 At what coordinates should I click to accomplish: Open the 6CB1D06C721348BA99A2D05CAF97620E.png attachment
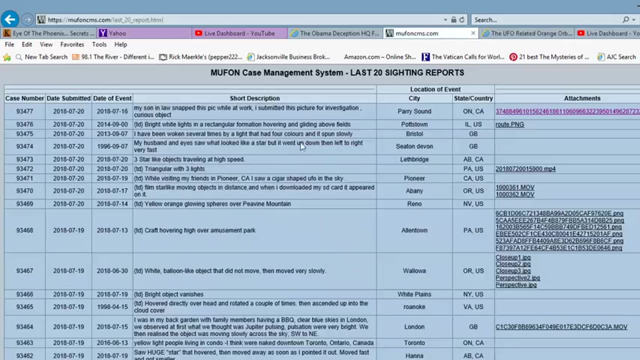click(559, 213)
